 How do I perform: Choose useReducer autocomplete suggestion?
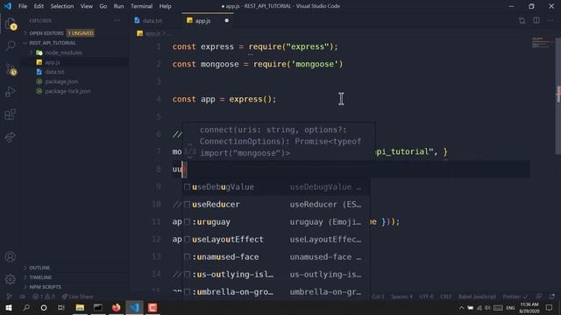(x=276, y=204)
